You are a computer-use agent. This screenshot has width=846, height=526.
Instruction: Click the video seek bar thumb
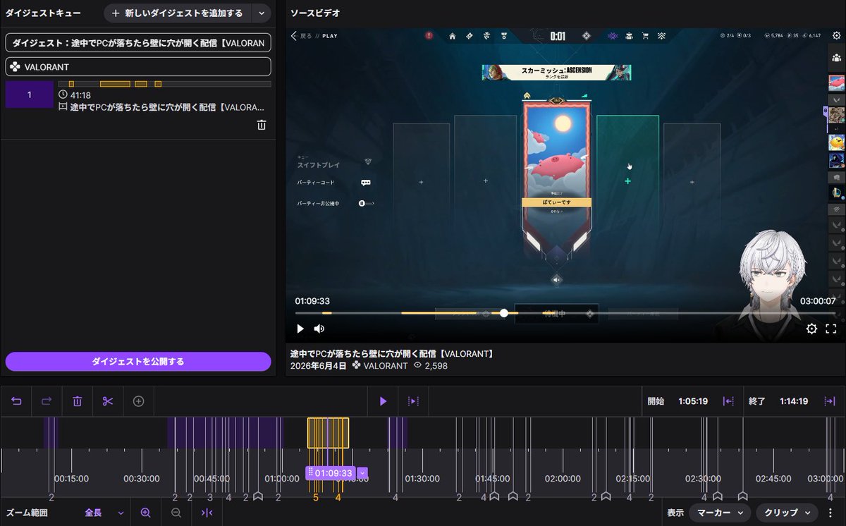tap(503, 313)
